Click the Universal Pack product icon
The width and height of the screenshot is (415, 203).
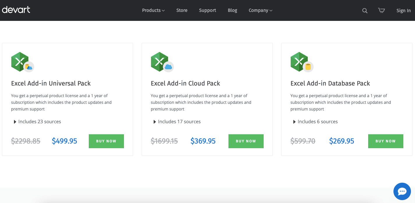(22, 62)
